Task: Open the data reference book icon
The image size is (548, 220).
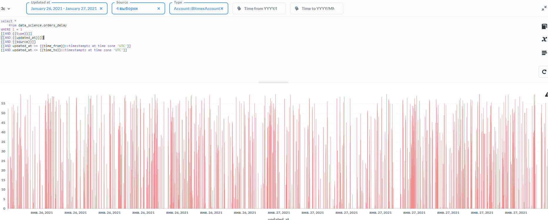Action: tap(544, 26)
